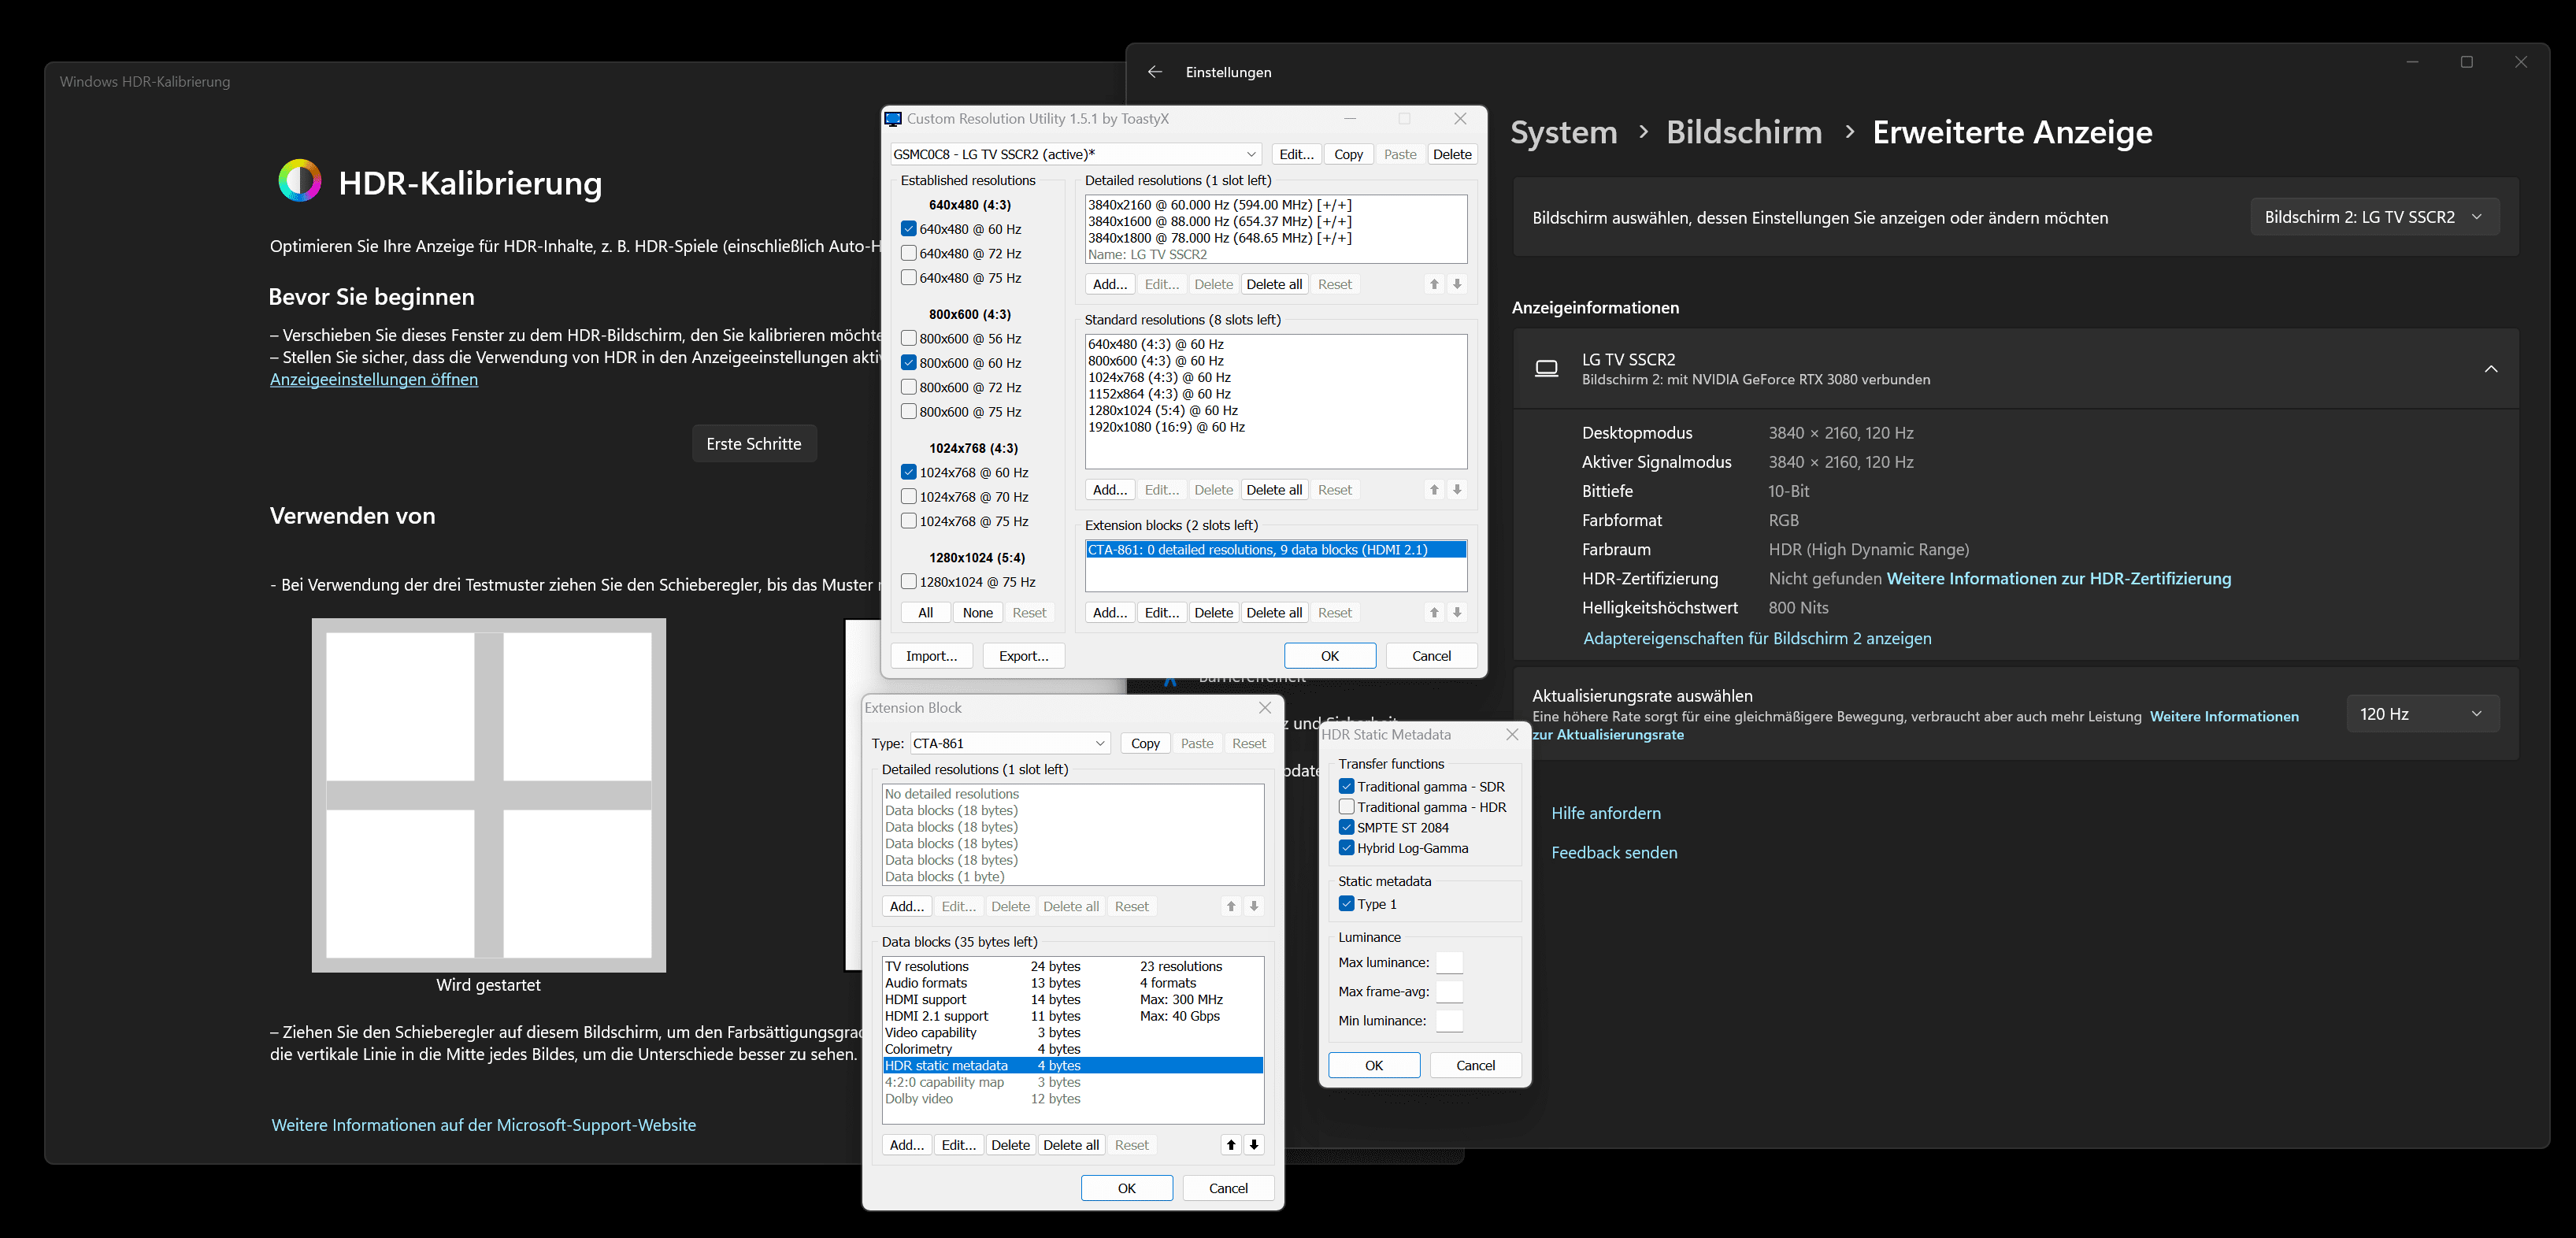Click Max frame-avg input field
Image resolution: width=2576 pixels, height=1238 pixels.
[1449, 992]
